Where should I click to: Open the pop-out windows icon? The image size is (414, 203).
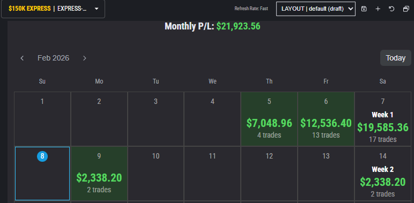pos(406,9)
